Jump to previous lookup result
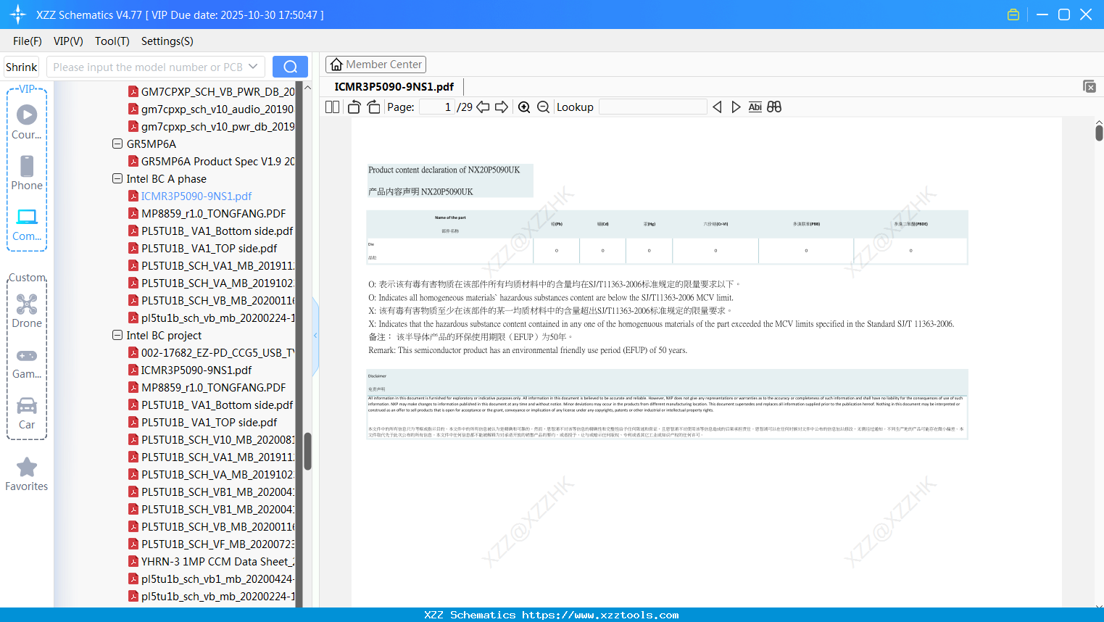1104x622 pixels. pos(717,107)
